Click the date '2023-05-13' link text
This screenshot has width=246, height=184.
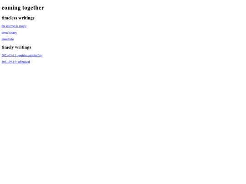point(9,55)
